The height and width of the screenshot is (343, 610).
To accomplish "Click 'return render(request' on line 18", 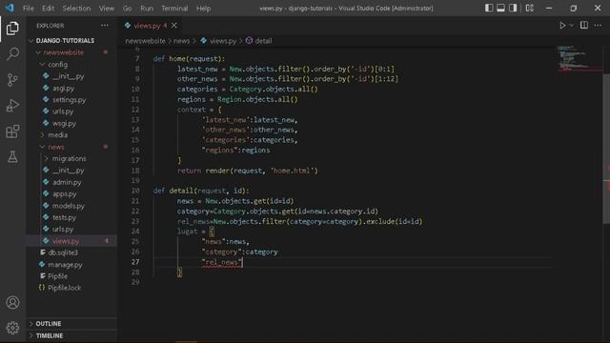I will 221,171.
